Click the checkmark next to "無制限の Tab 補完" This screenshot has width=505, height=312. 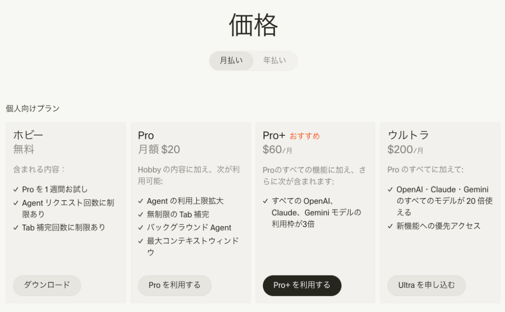[141, 215]
